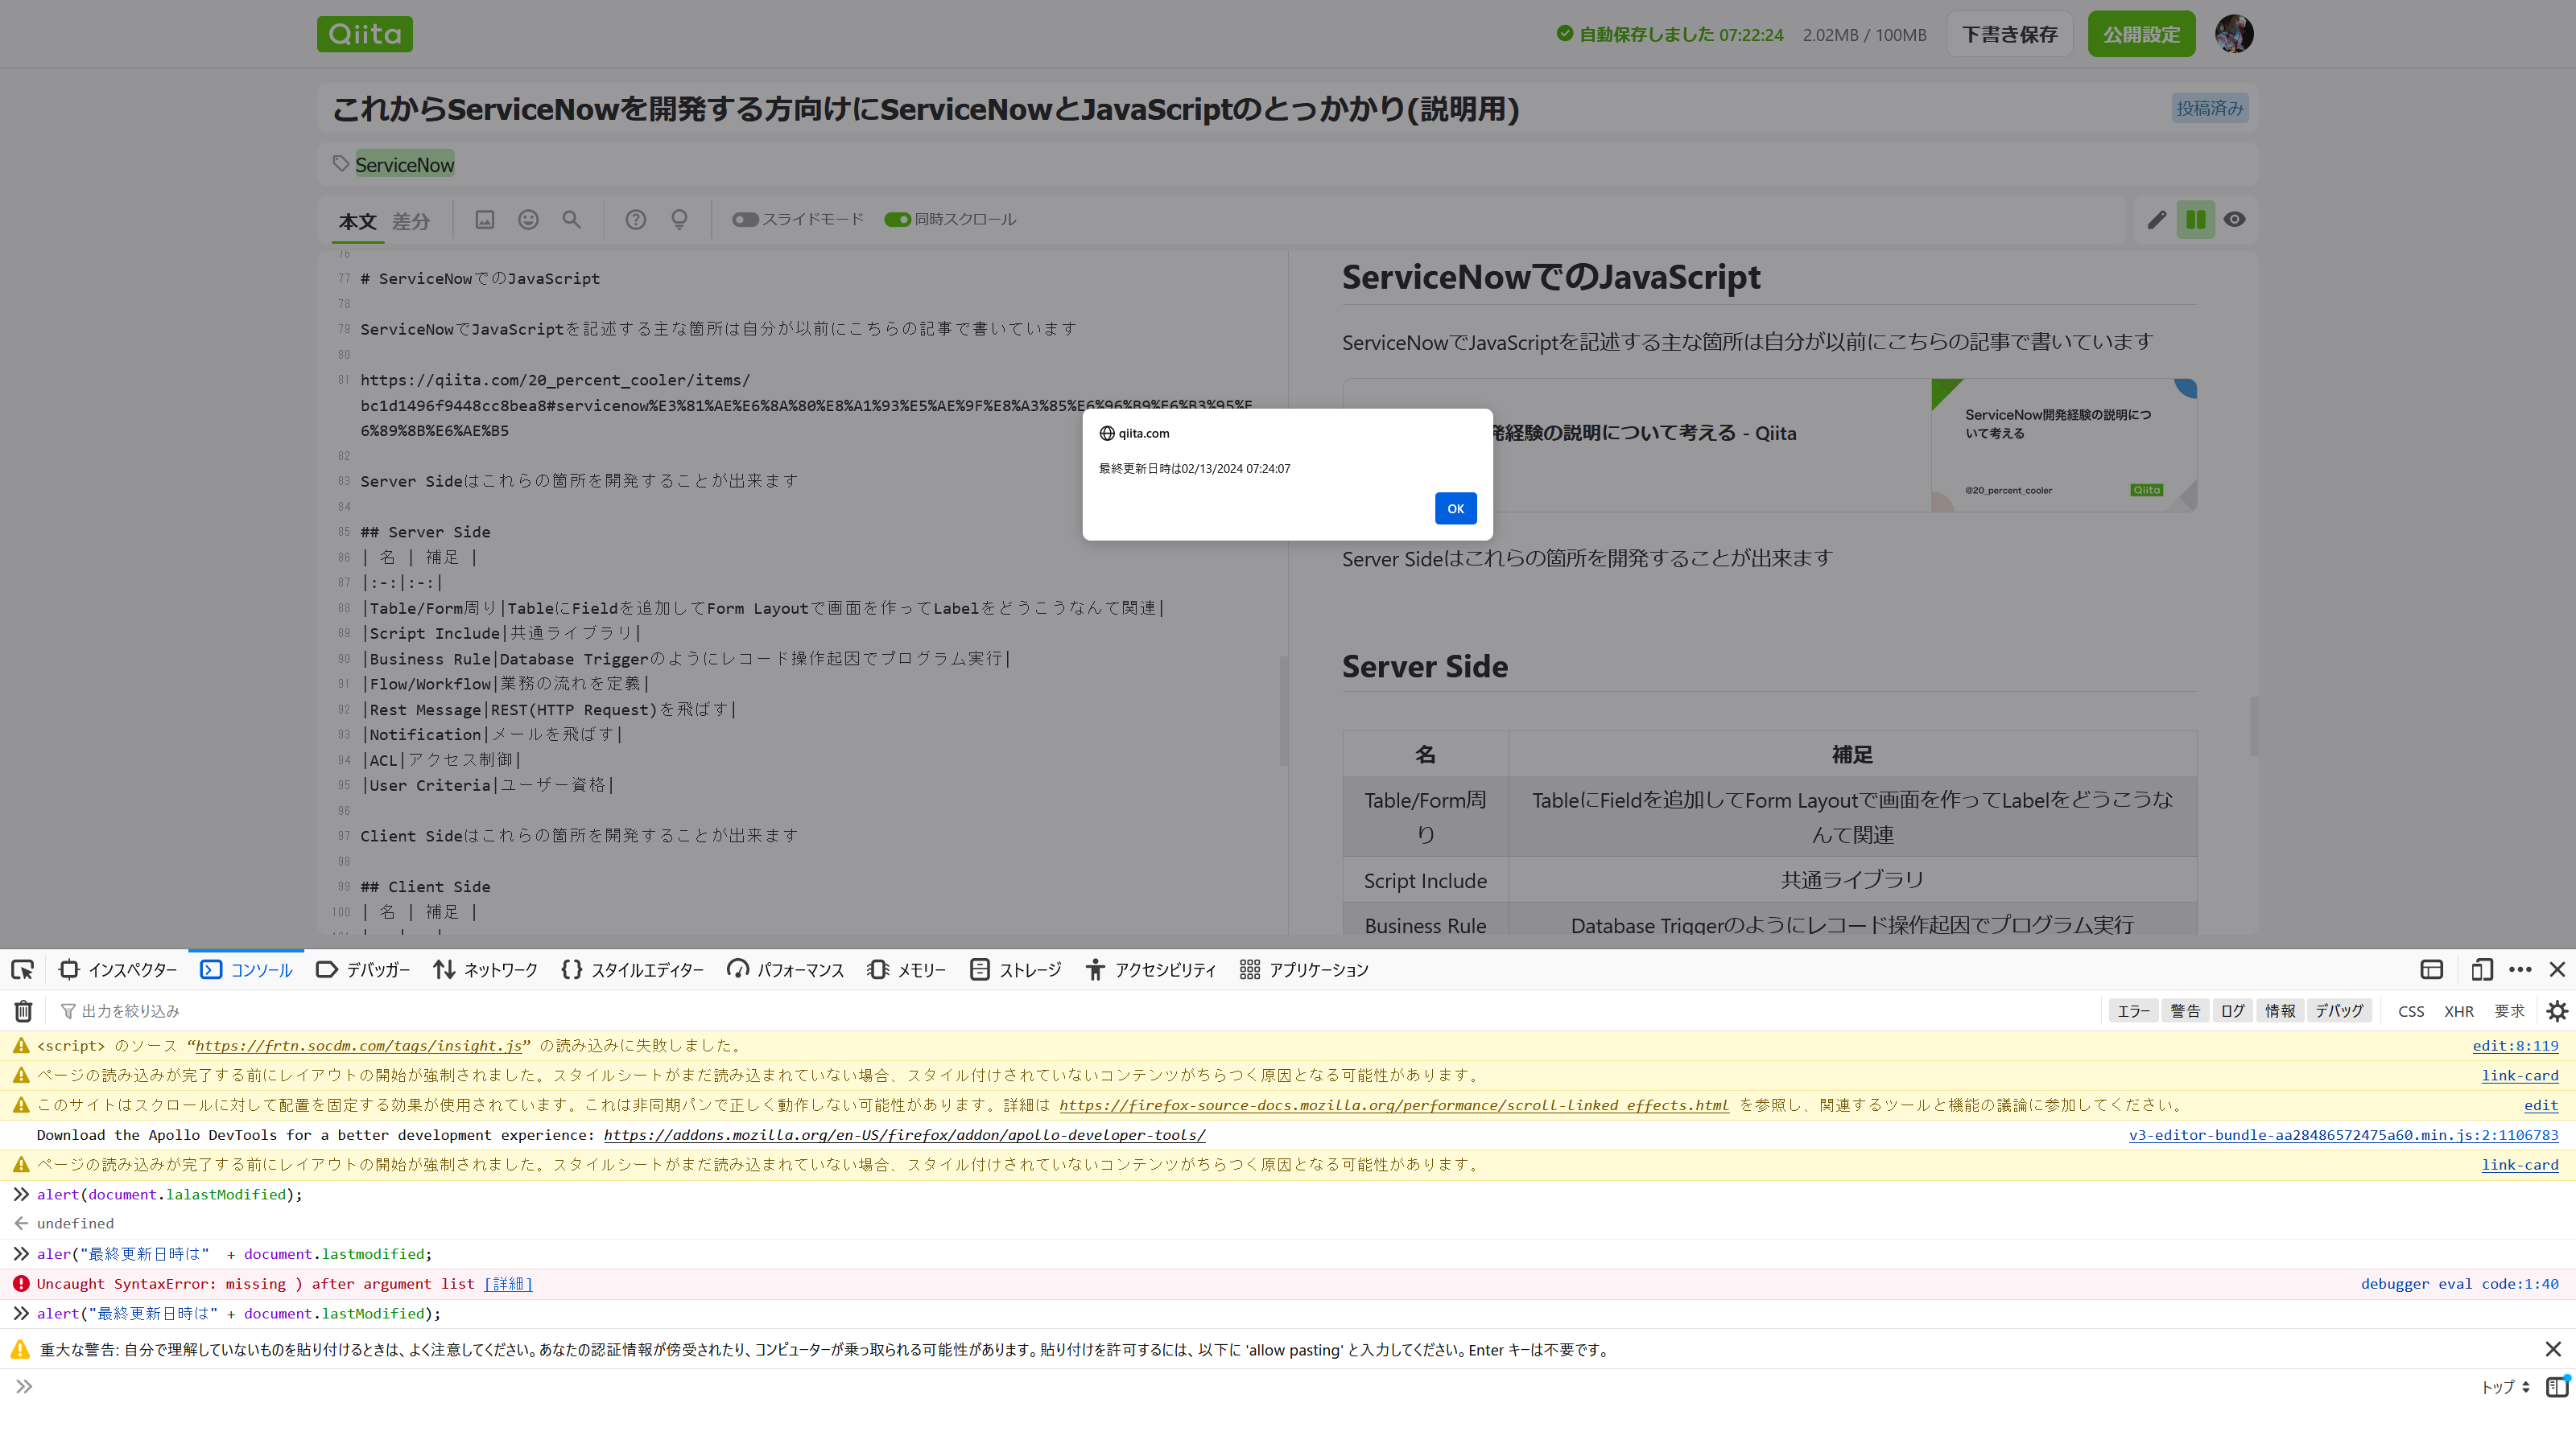The width and height of the screenshot is (2576, 1448).
Task: Open the DevTools settings gear
Action: 2557,1010
